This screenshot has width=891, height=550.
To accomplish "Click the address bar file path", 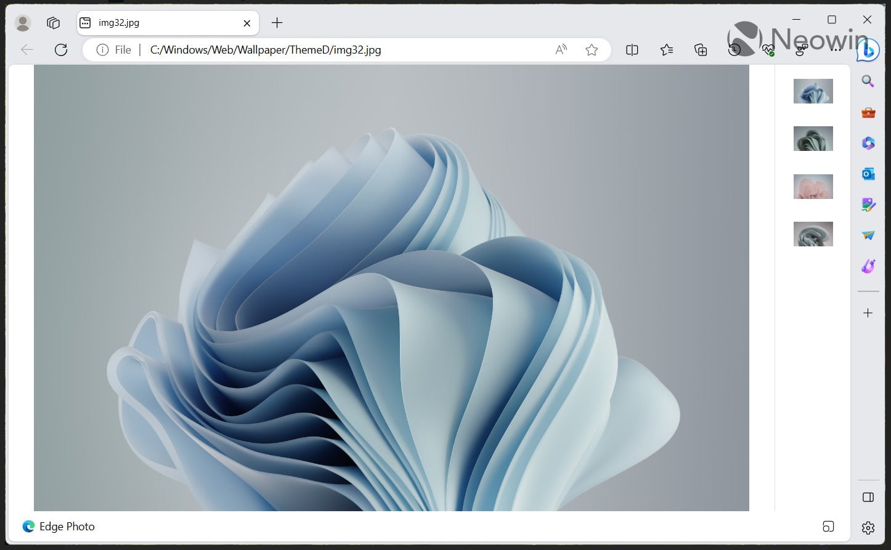I will point(265,50).
